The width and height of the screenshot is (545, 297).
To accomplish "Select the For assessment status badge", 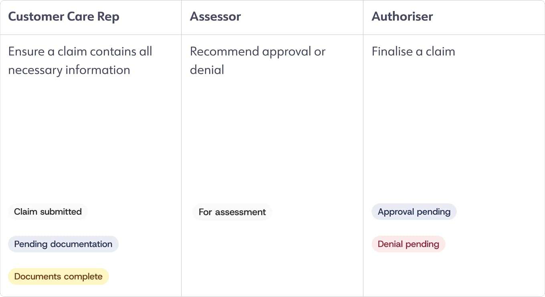I will point(232,212).
